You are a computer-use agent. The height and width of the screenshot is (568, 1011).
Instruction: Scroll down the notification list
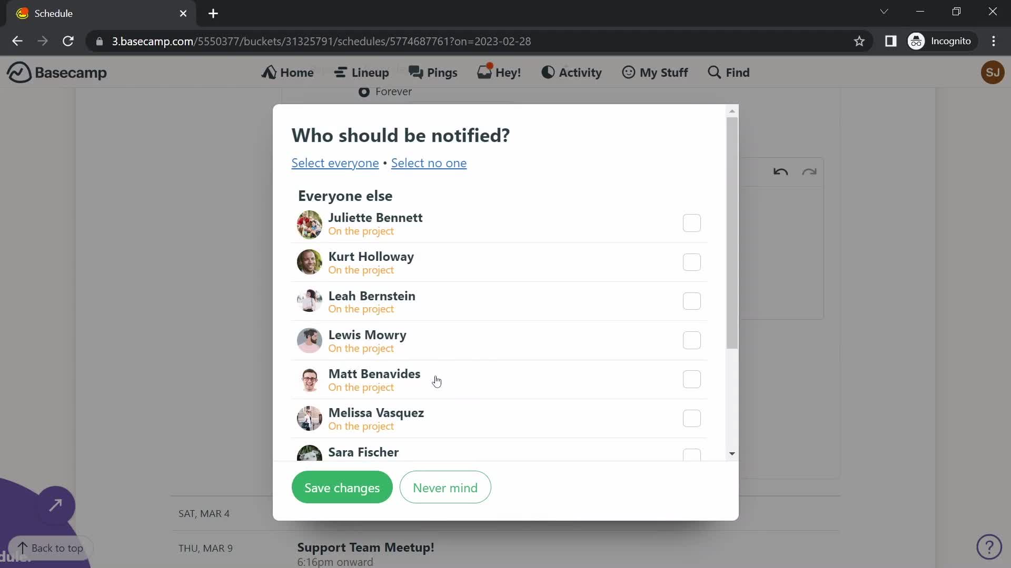click(x=731, y=453)
